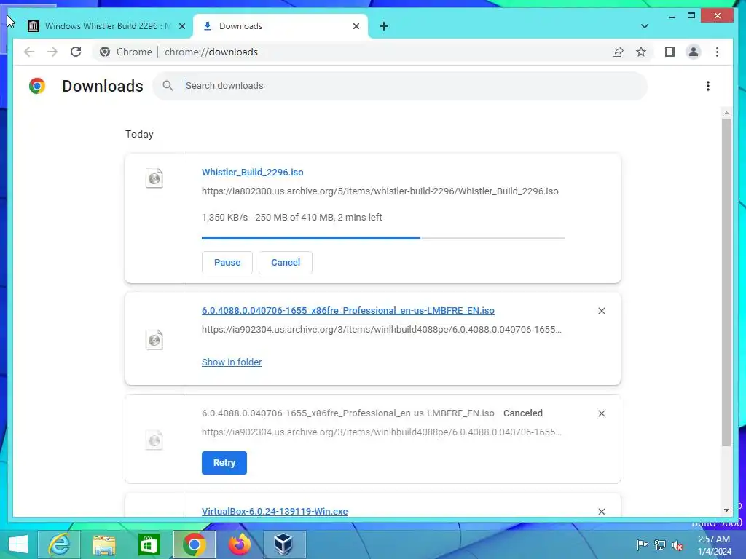
Task: Retry the canceled 6.0.4088 ISO download
Action: pos(224,462)
